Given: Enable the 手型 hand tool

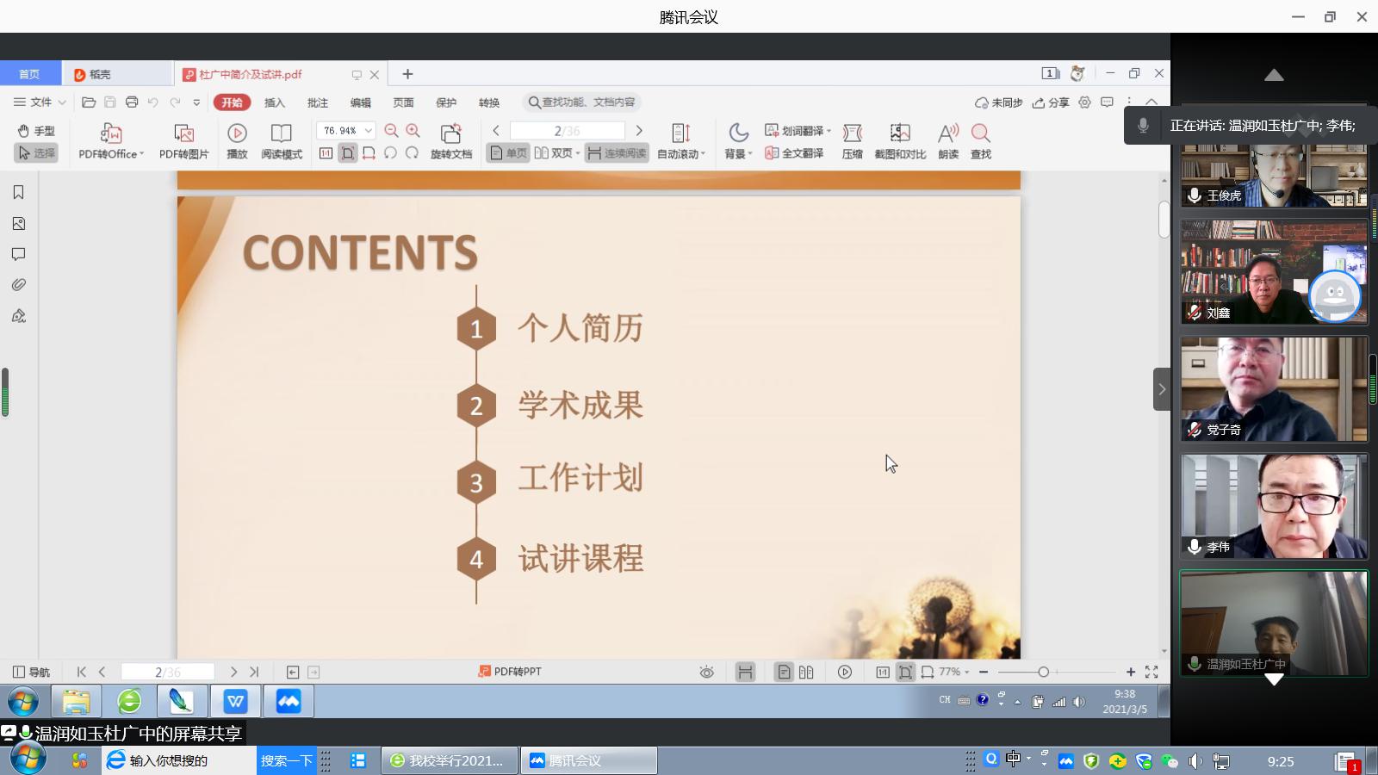Looking at the screenshot, I should [36, 131].
